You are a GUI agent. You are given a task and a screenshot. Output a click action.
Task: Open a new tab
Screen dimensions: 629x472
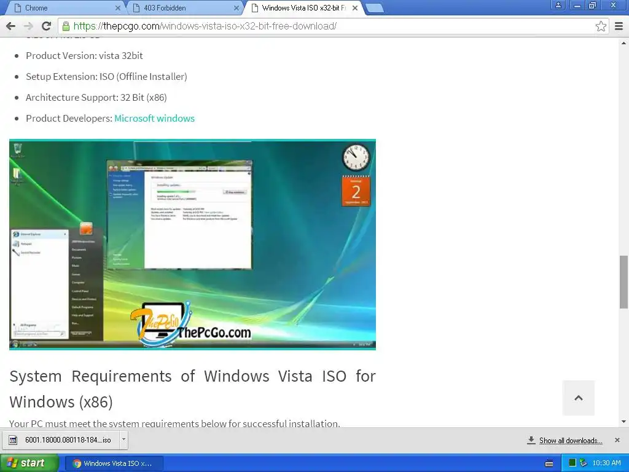point(375,8)
